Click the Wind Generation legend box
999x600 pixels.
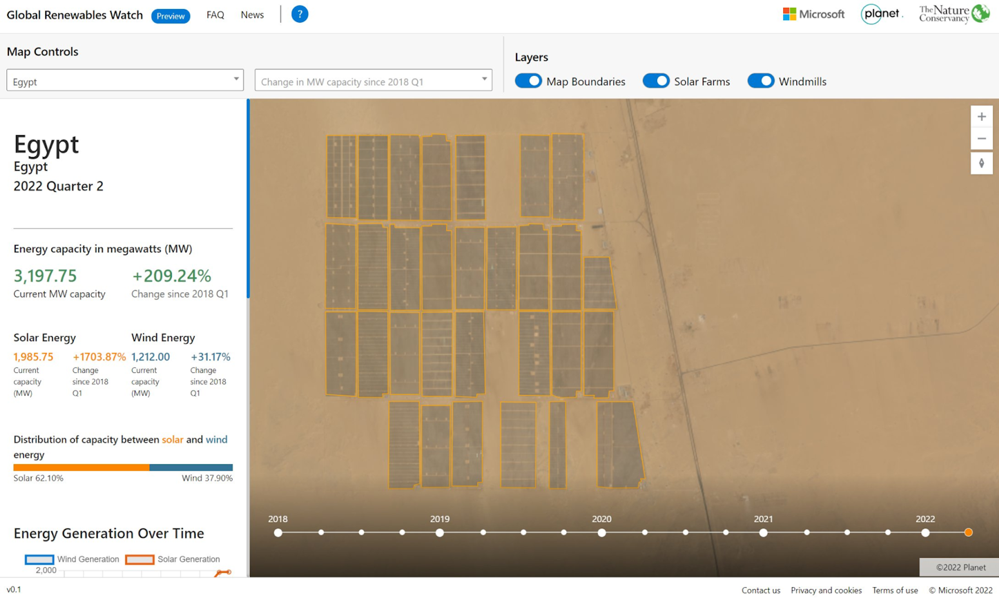point(40,560)
